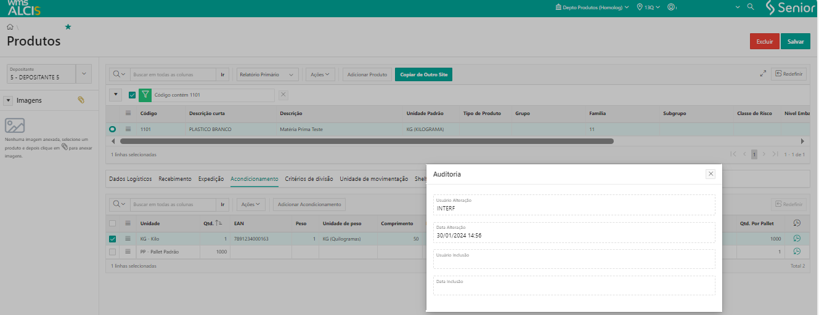Screen dimensions: 819x315
Task: Go to next page in products pagination
Action: (764, 154)
